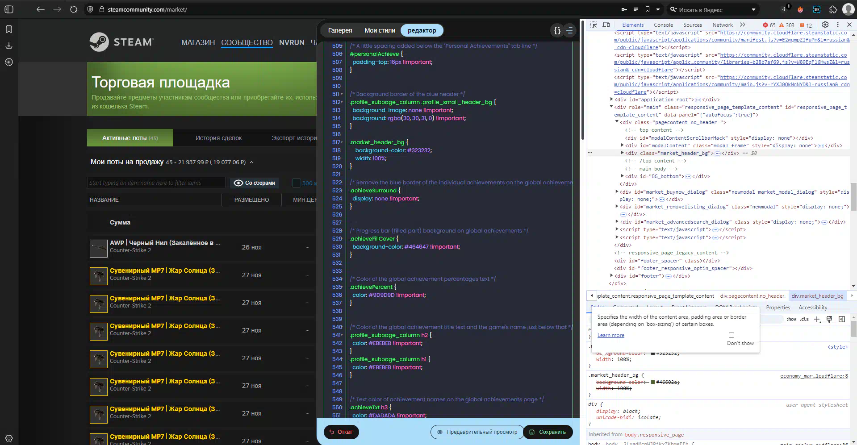Toggle the computed styles sidebar icon
Screen dimensions: 857x445
pos(842,319)
